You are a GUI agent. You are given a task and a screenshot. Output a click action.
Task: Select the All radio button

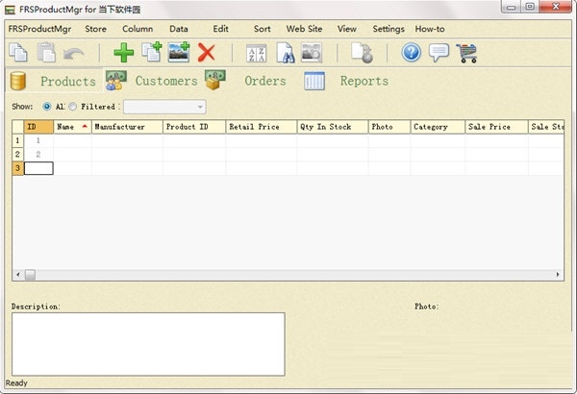pos(47,107)
